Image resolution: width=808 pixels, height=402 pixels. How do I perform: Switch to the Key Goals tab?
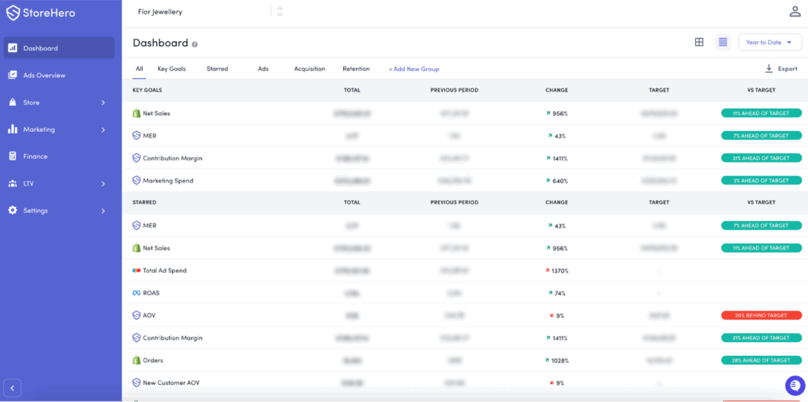171,69
